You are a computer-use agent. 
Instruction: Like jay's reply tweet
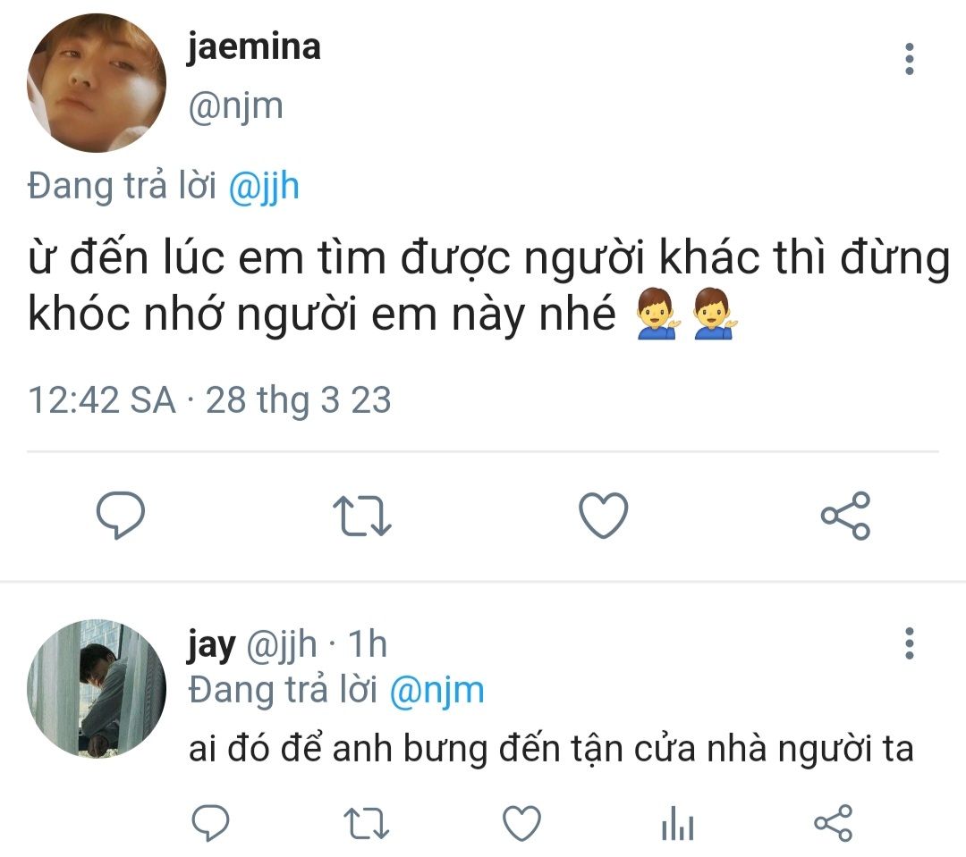521,823
